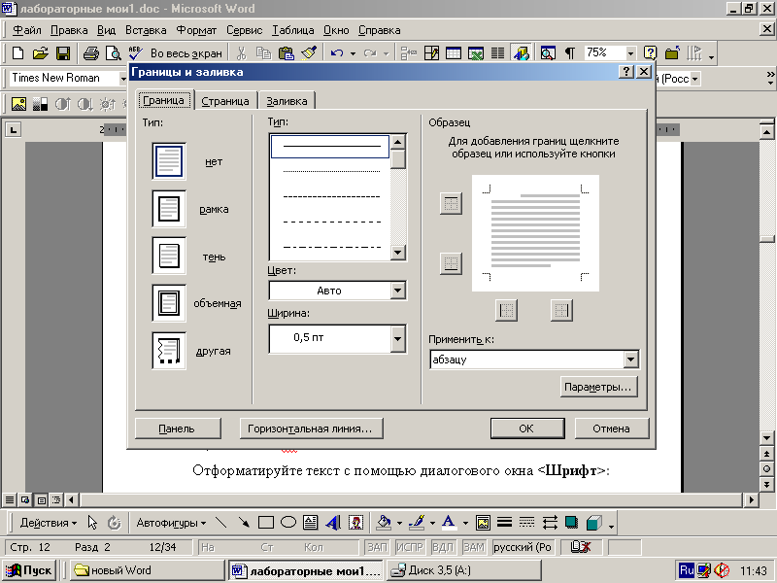Print document printer icon
This screenshot has width=777, height=583.
click(x=90, y=52)
